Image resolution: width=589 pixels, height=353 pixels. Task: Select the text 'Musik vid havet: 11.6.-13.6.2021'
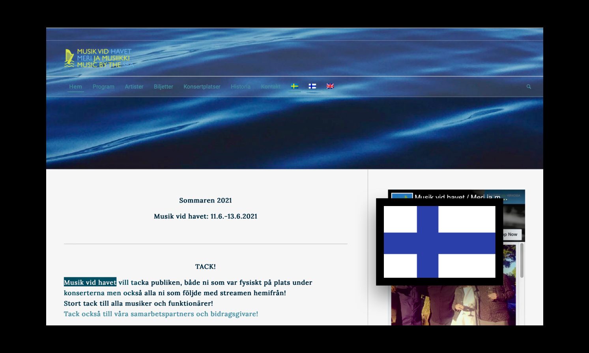point(206,216)
